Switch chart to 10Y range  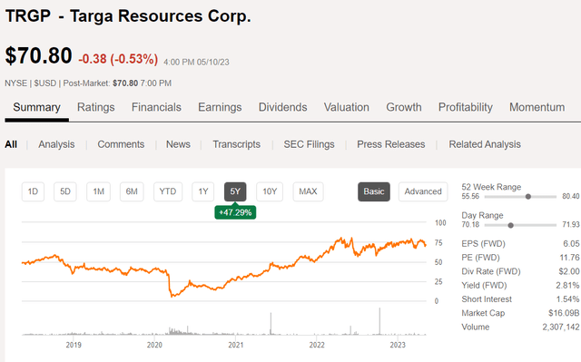[270, 191]
